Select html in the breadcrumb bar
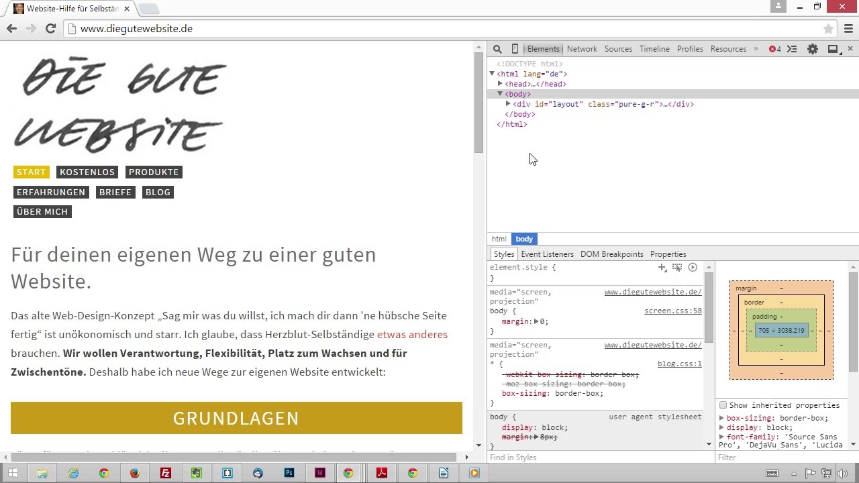This screenshot has height=483, width=859. 499,239
